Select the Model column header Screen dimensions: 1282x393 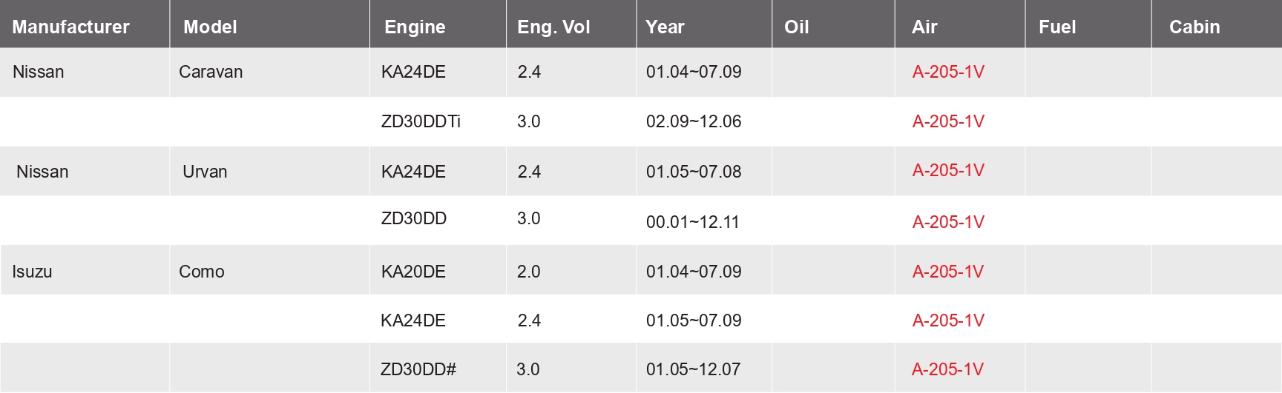(210, 27)
